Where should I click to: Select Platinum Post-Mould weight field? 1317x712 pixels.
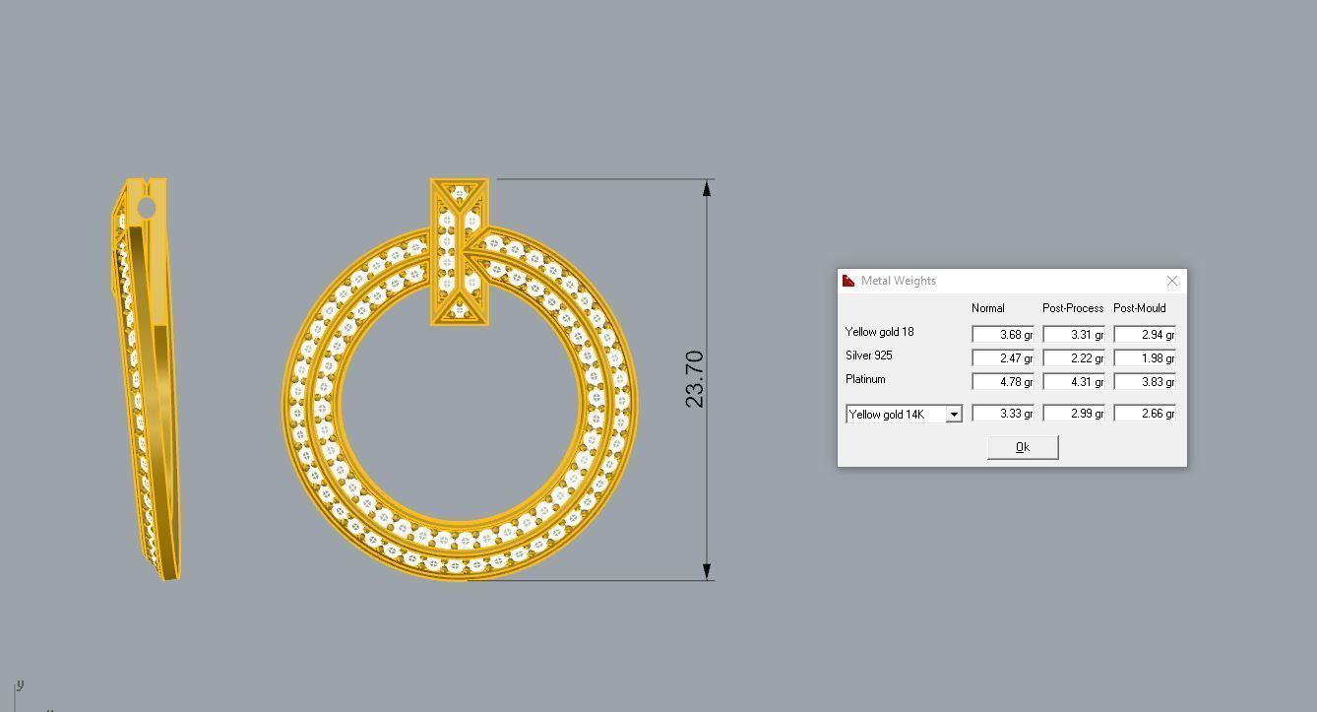[1145, 382]
